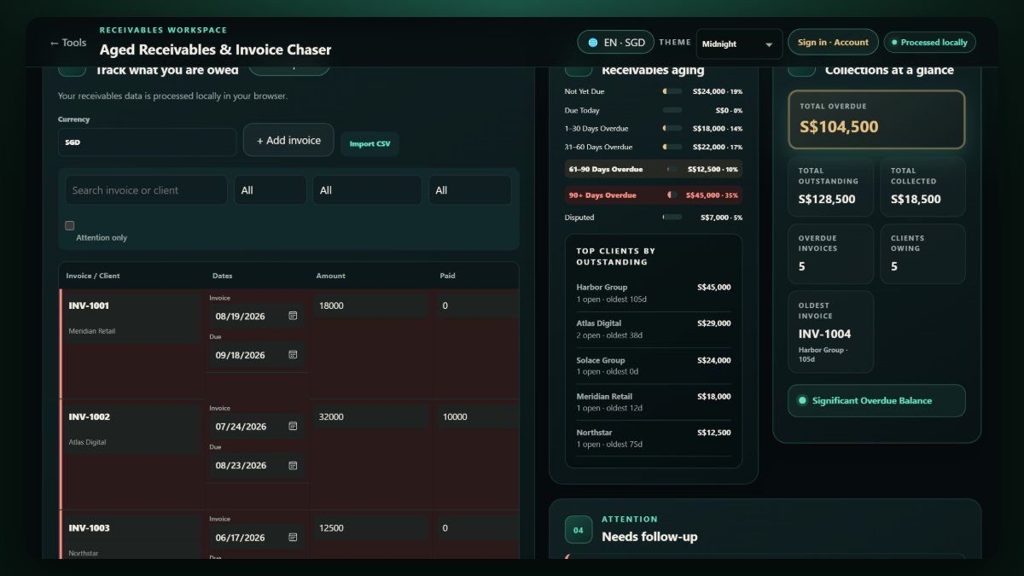Click the Aged Receivables & Invoice Chaser title
Screen dimensions: 1024x576
(x=215, y=49)
